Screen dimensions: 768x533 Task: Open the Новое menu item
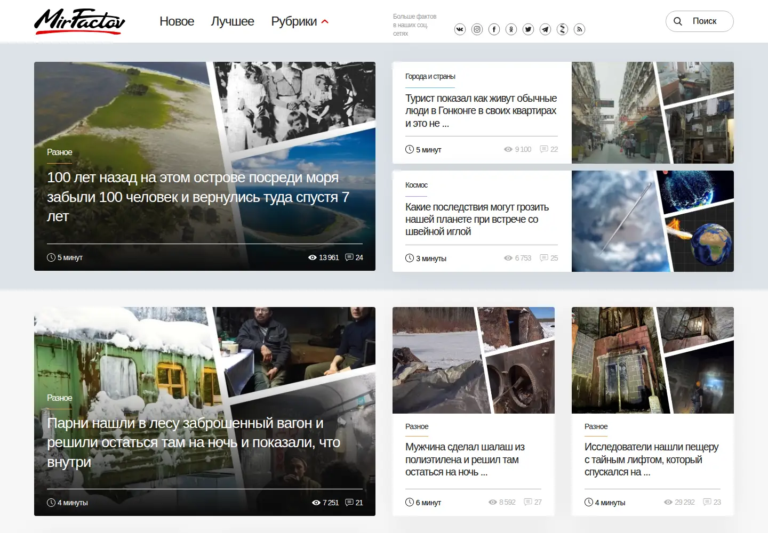(x=177, y=21)
